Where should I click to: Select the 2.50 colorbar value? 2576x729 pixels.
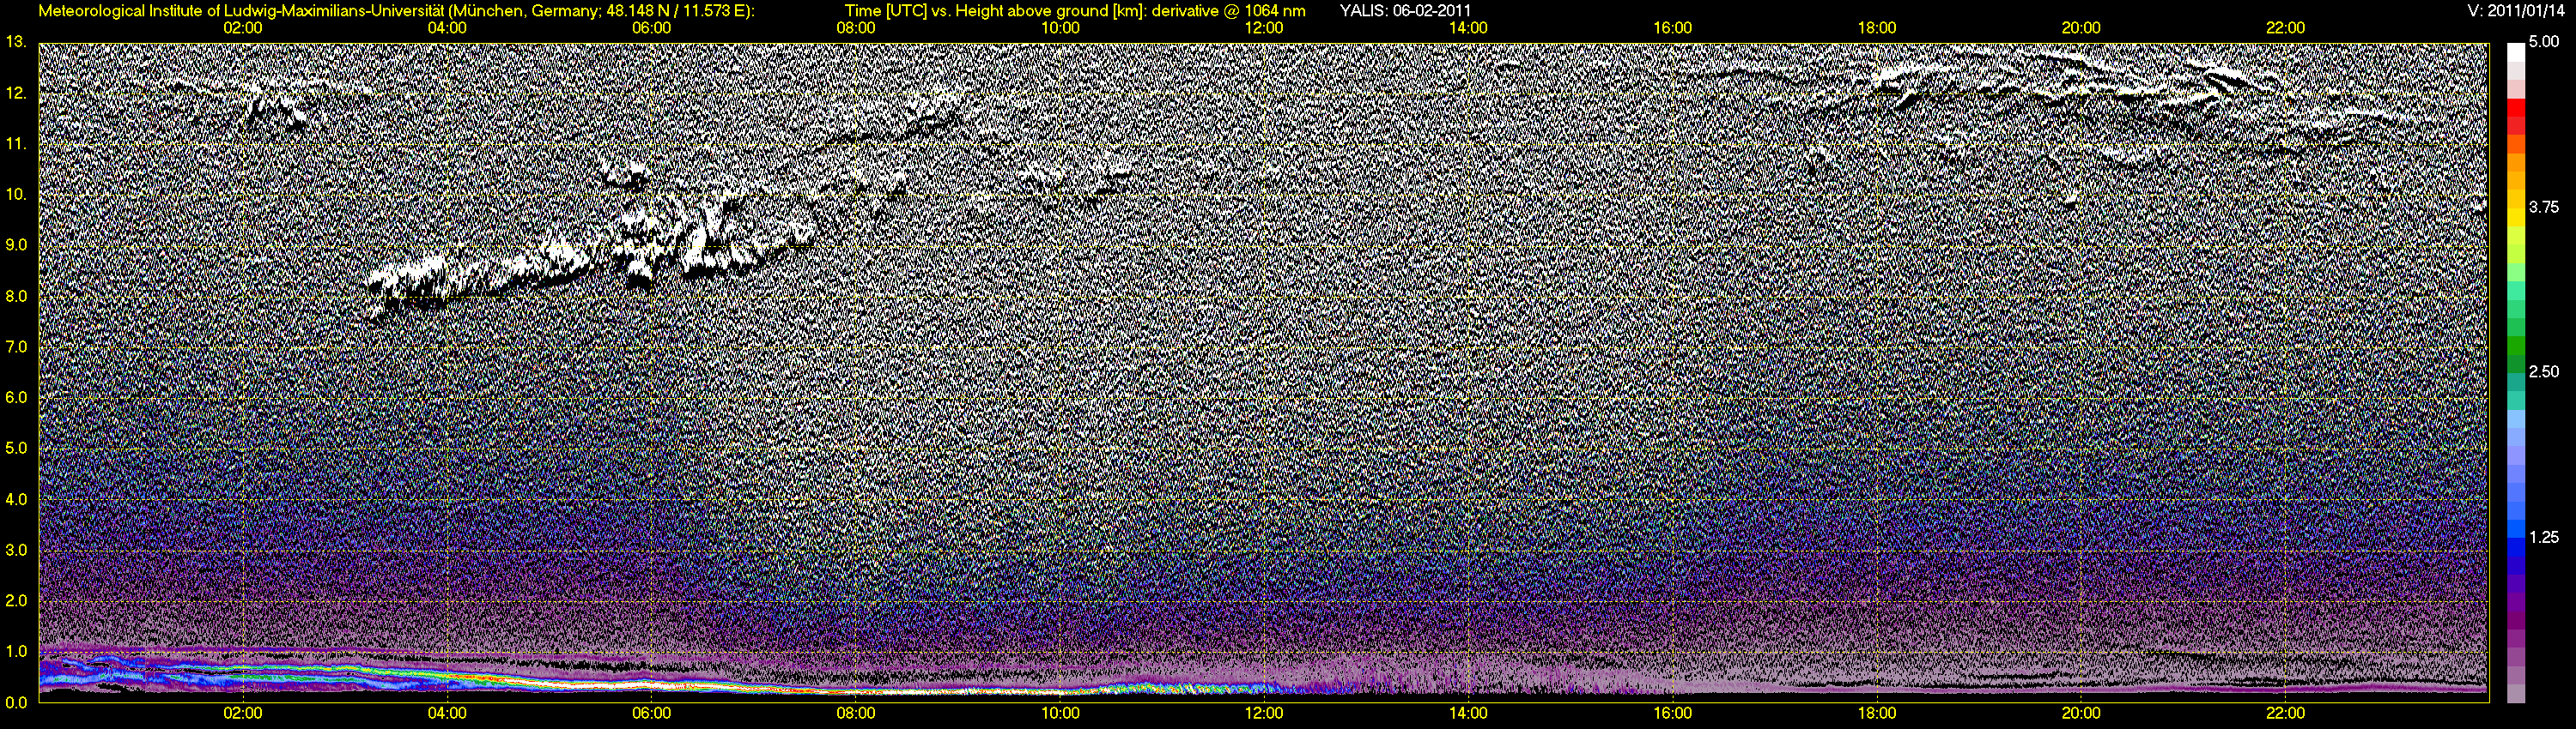point(2544,371)
